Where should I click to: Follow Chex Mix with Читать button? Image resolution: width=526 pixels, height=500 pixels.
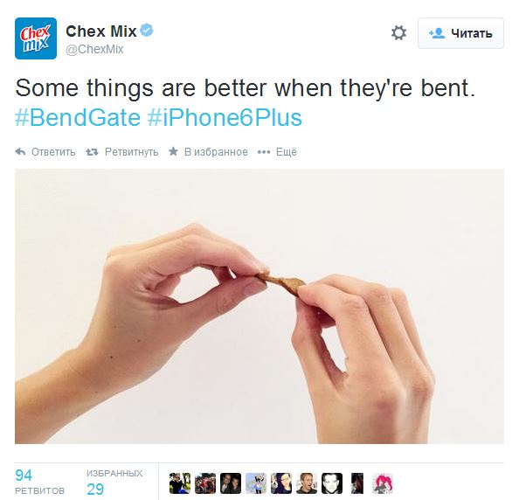pyautogui.click(x=460, y=33)
